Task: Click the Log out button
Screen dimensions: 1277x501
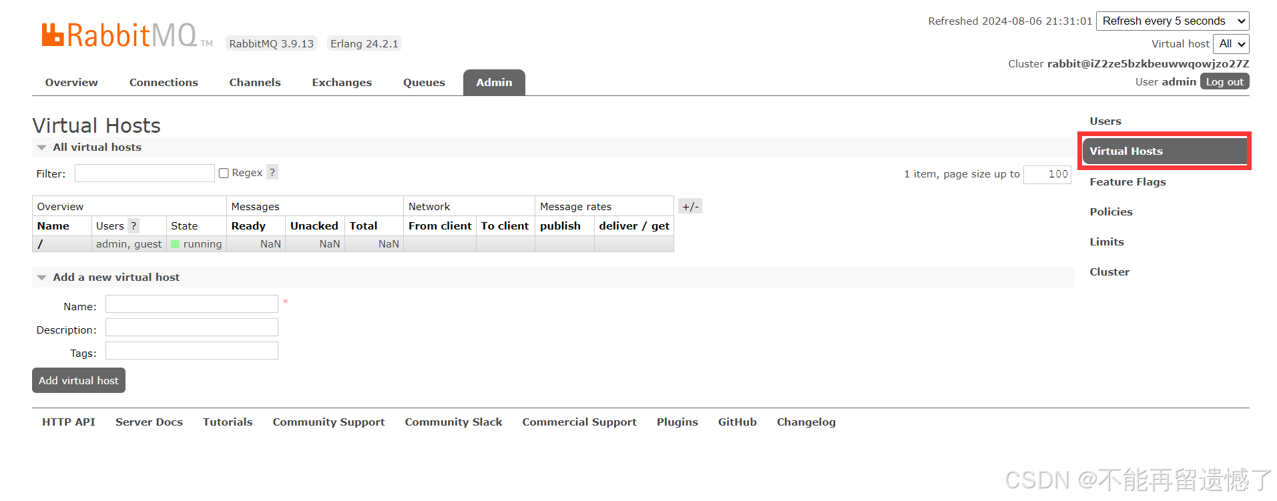Action: pyautogui.click(x=1224, y=81)
